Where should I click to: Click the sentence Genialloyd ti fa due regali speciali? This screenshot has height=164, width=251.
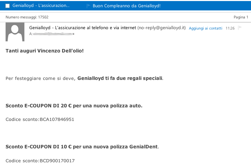click(x=120, y=78)
